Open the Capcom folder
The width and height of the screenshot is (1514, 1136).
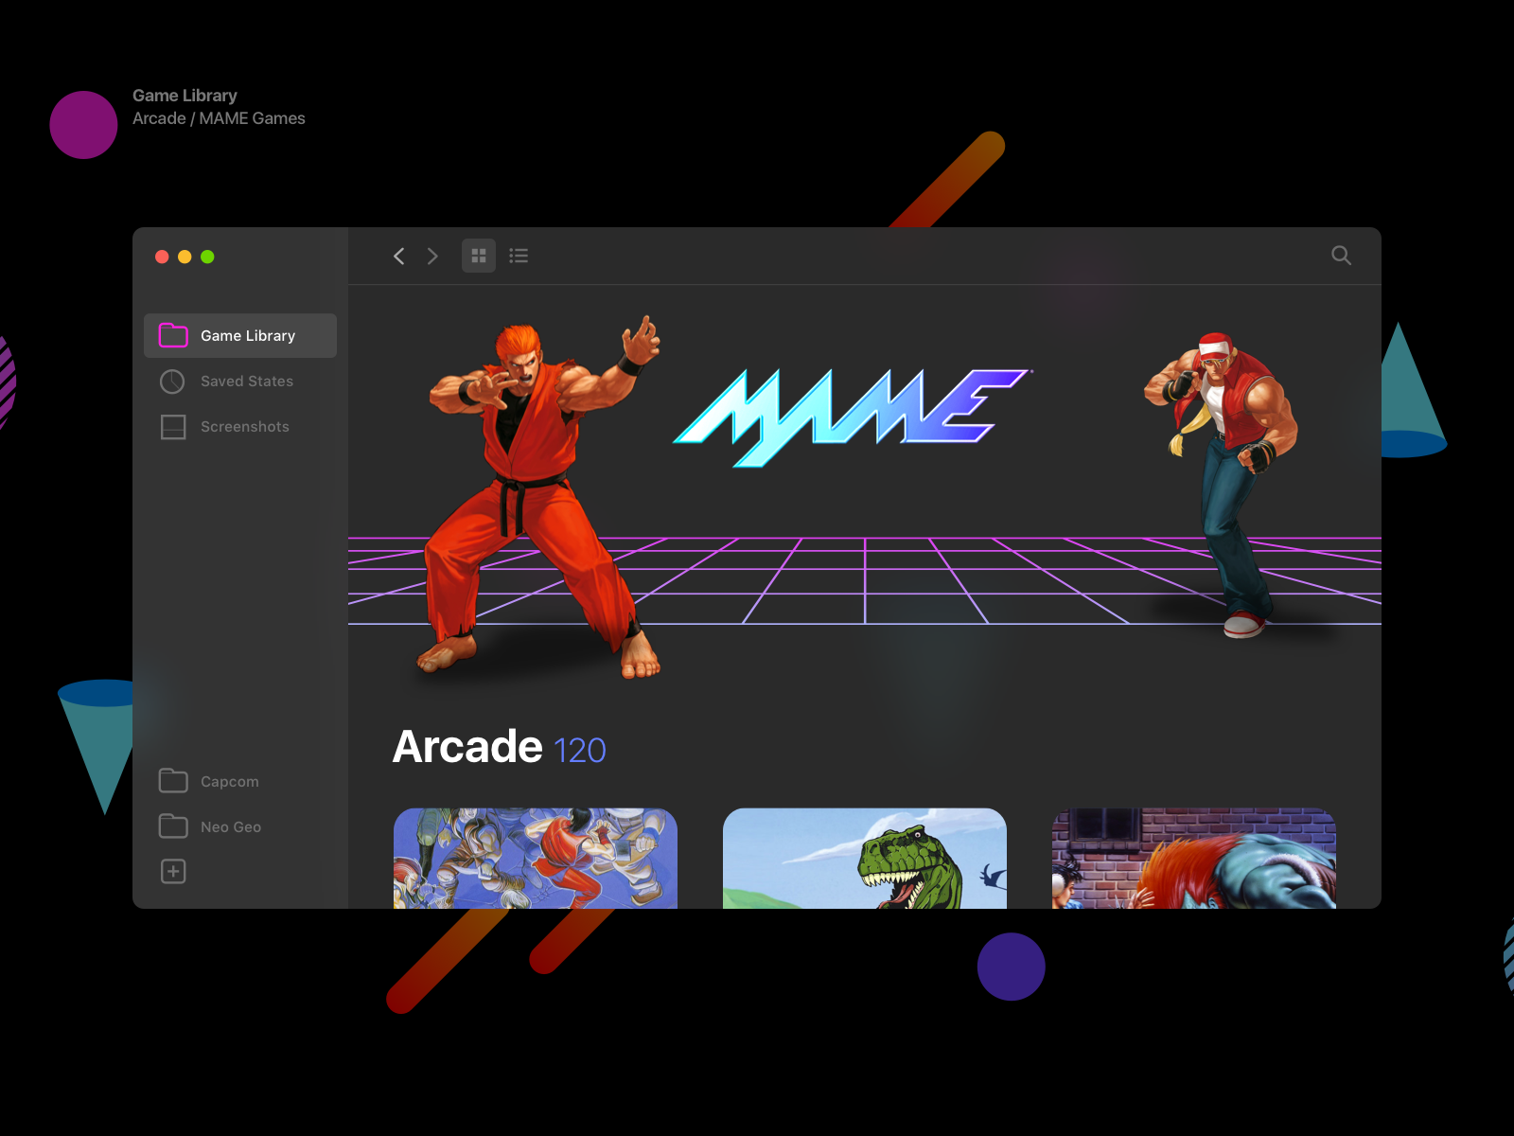[x=240, y=781]
